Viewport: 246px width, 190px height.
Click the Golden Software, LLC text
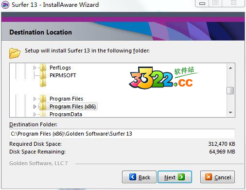[x=38, y=163]
